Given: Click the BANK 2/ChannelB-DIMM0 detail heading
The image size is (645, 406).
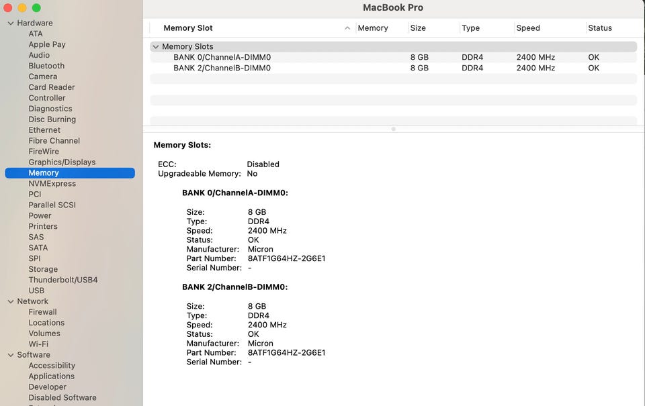Looking at the screenshot, I should pos(235,287).
